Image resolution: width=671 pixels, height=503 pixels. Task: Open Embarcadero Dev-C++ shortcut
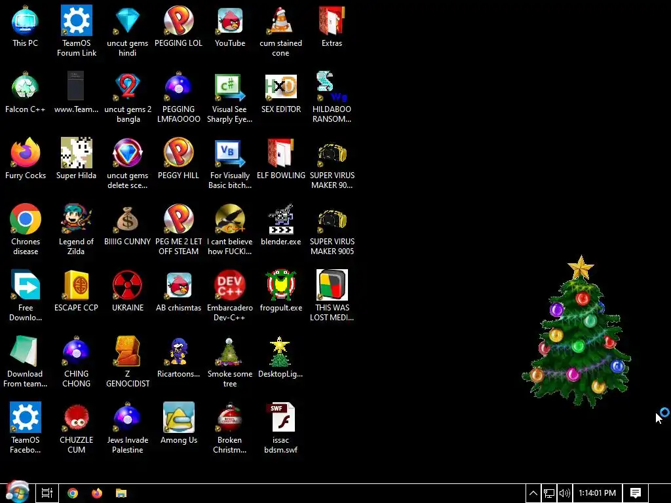230,285
